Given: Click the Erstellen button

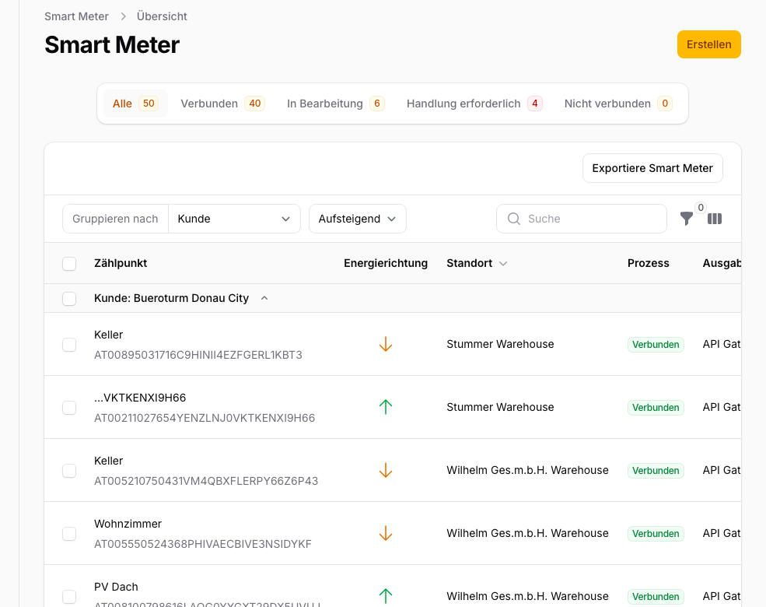Looking at the screenshot, I should 708,44.
